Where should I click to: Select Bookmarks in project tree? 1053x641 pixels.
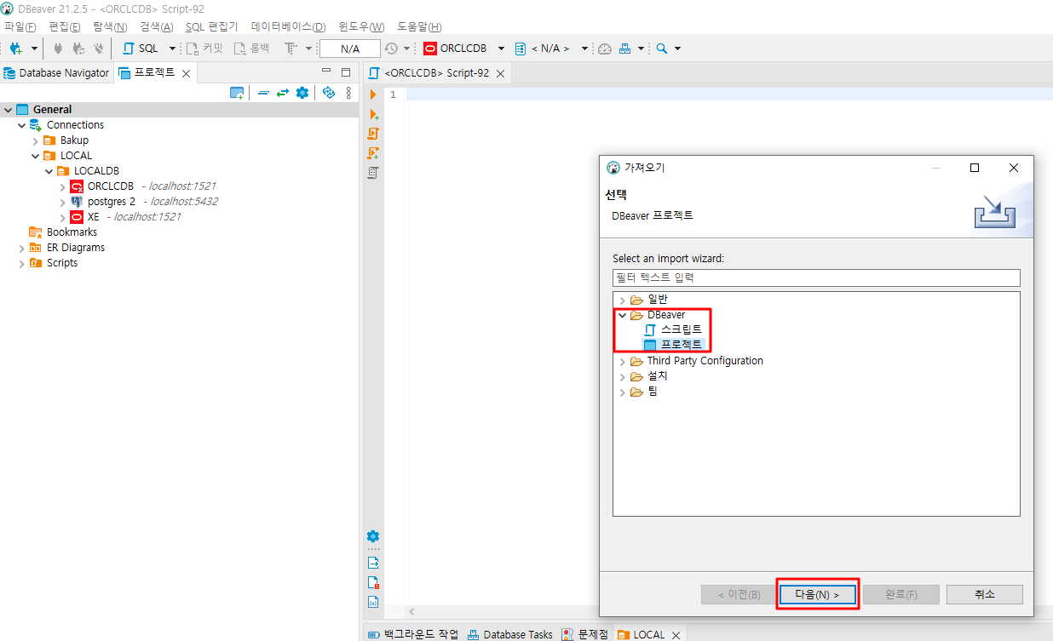point(72,232)
